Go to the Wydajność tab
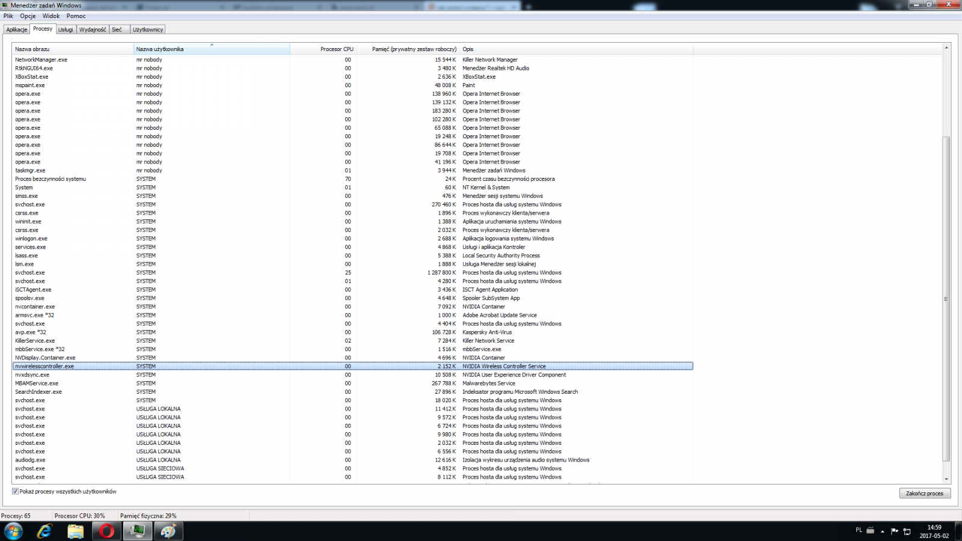This screenshot has width=962, height=541. click(x=93, y=29)
